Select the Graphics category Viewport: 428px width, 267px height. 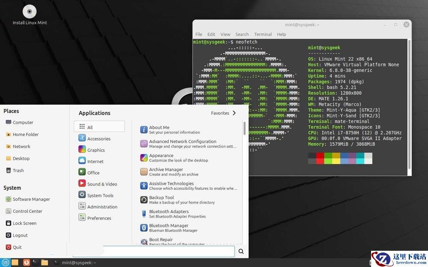(92, 150)
